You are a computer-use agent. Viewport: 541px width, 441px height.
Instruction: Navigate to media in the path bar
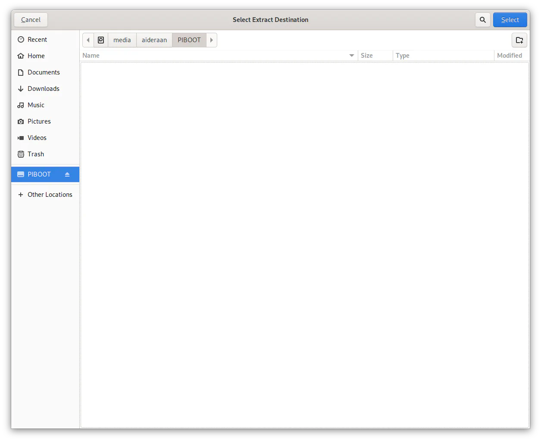pos(122,40)
